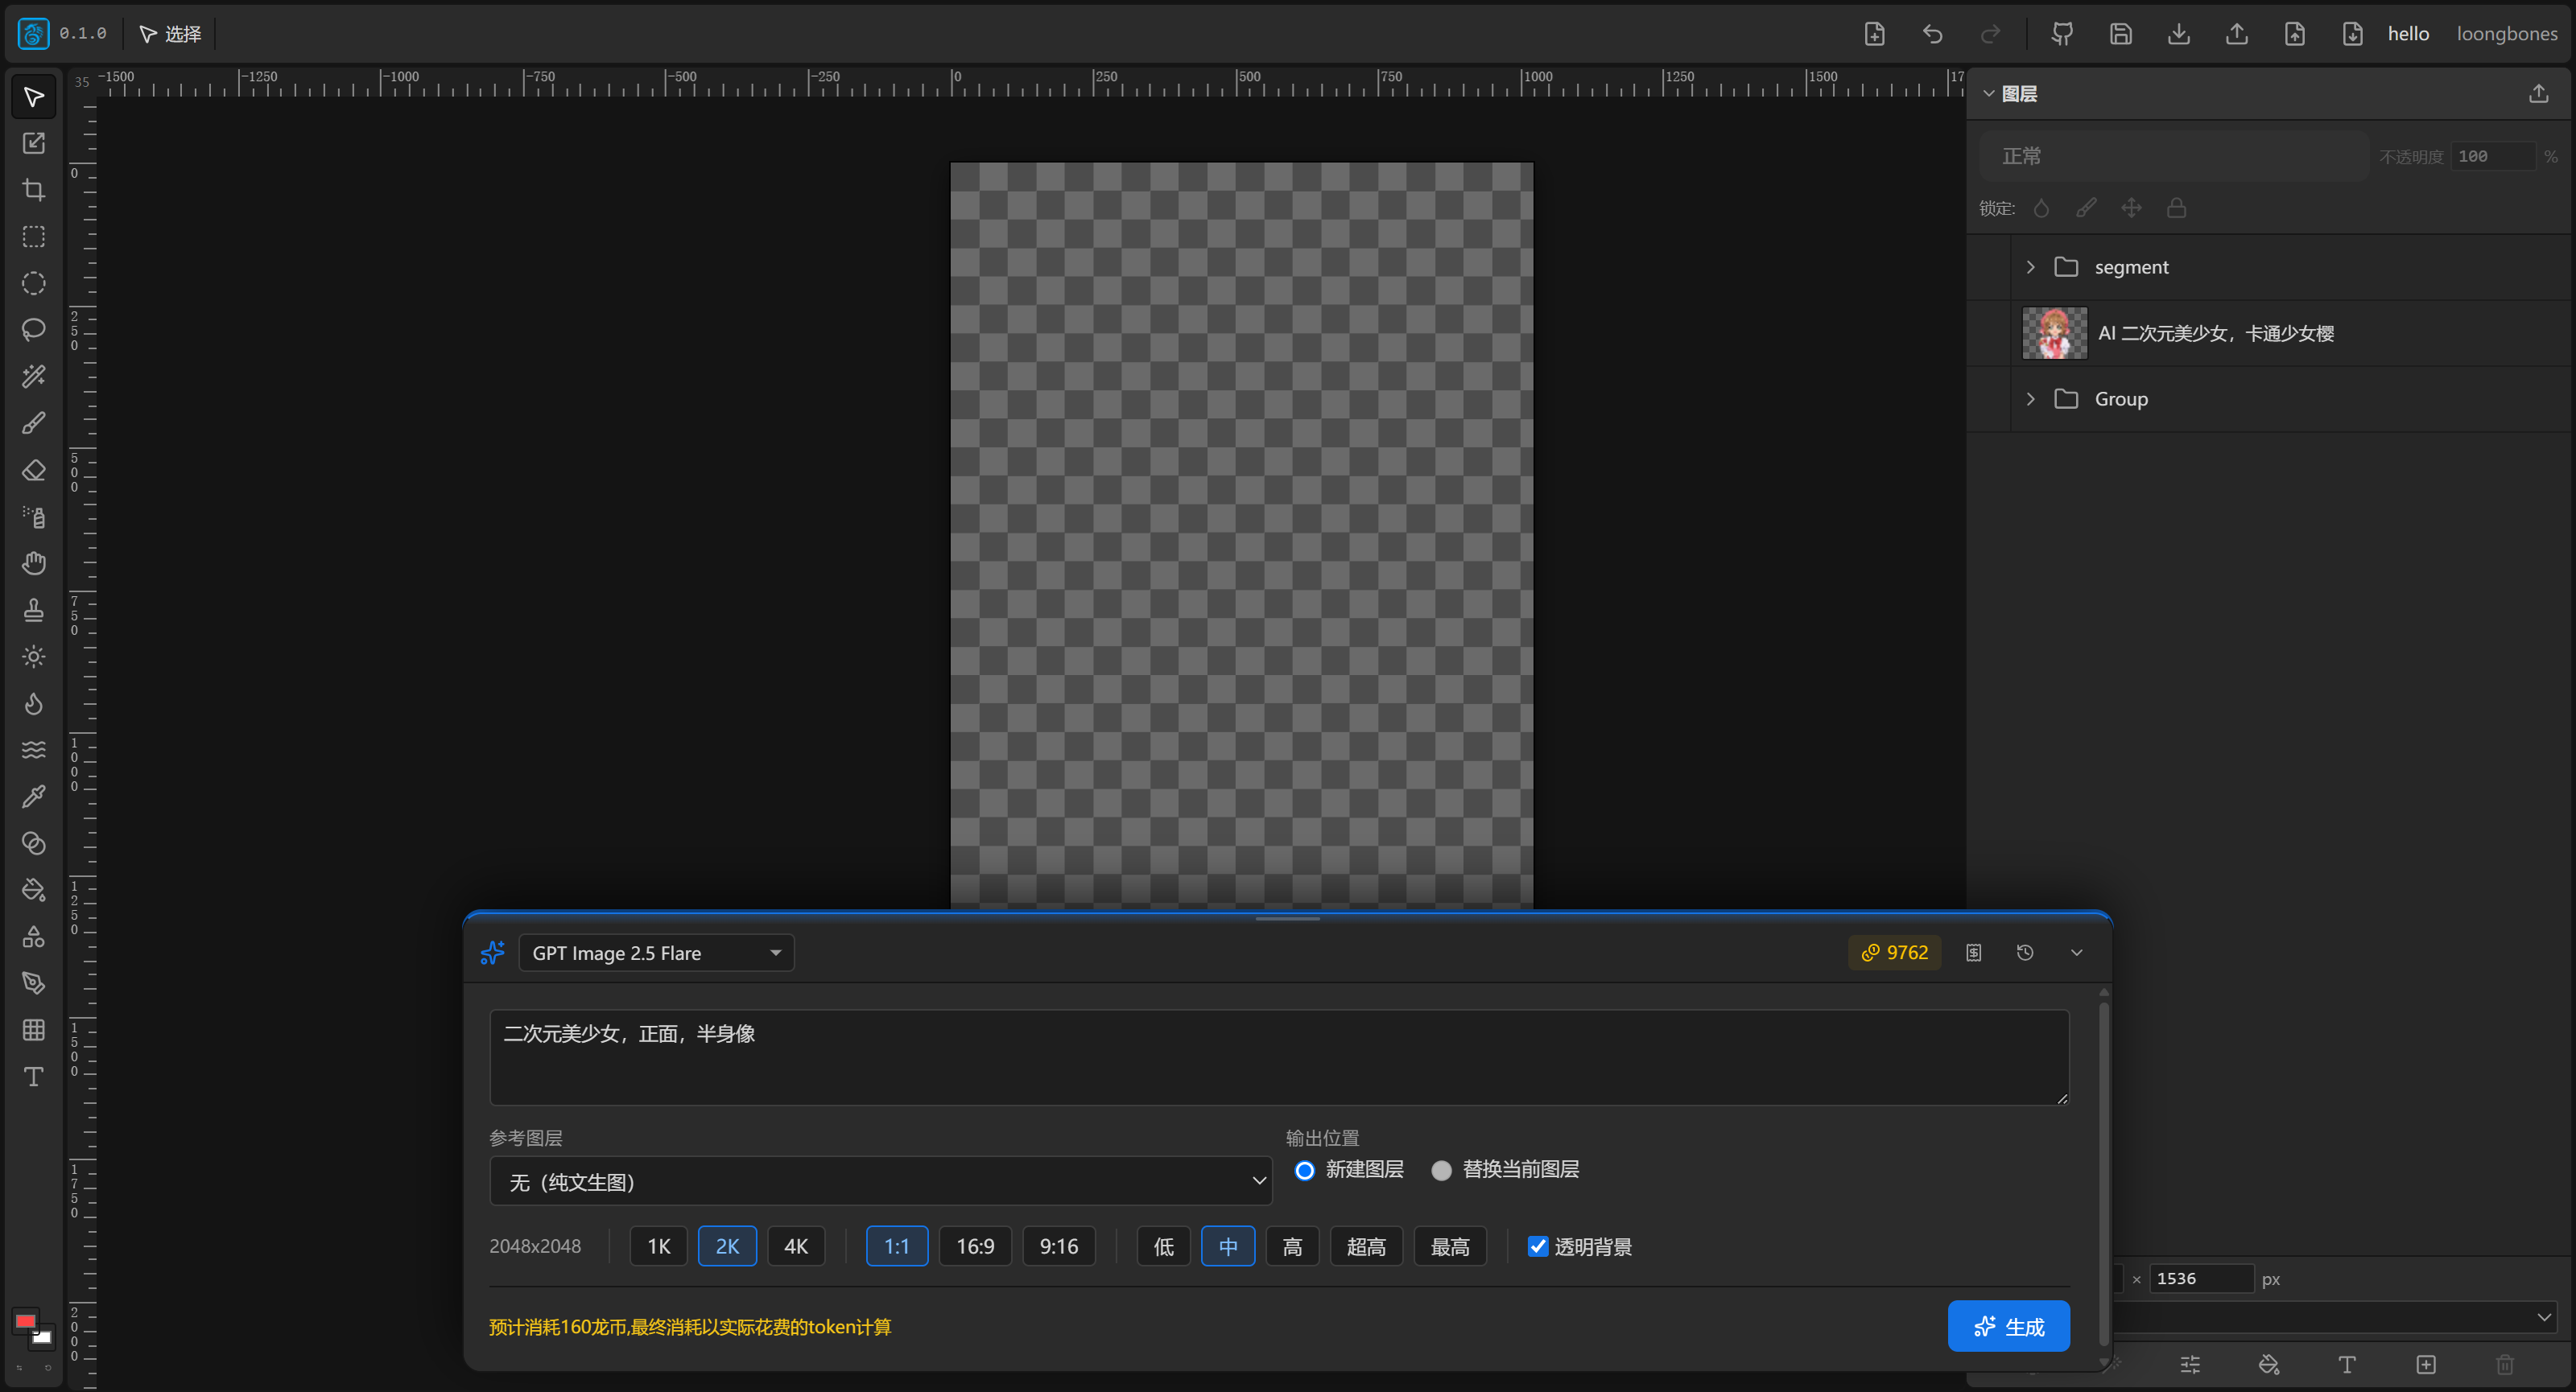The width and height of the screenshot is (2576, 1392).
Task: Click the loongbones user name
Action: click(x=2506, y=34)
